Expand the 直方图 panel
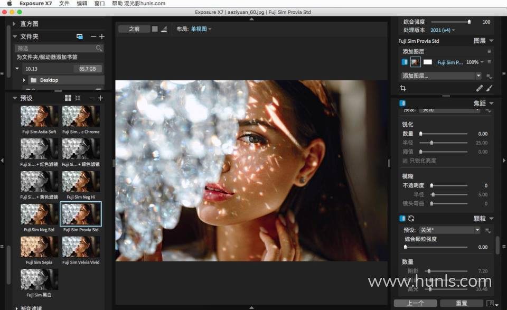This screenshot has height=310, width=507. pos(14,24)
